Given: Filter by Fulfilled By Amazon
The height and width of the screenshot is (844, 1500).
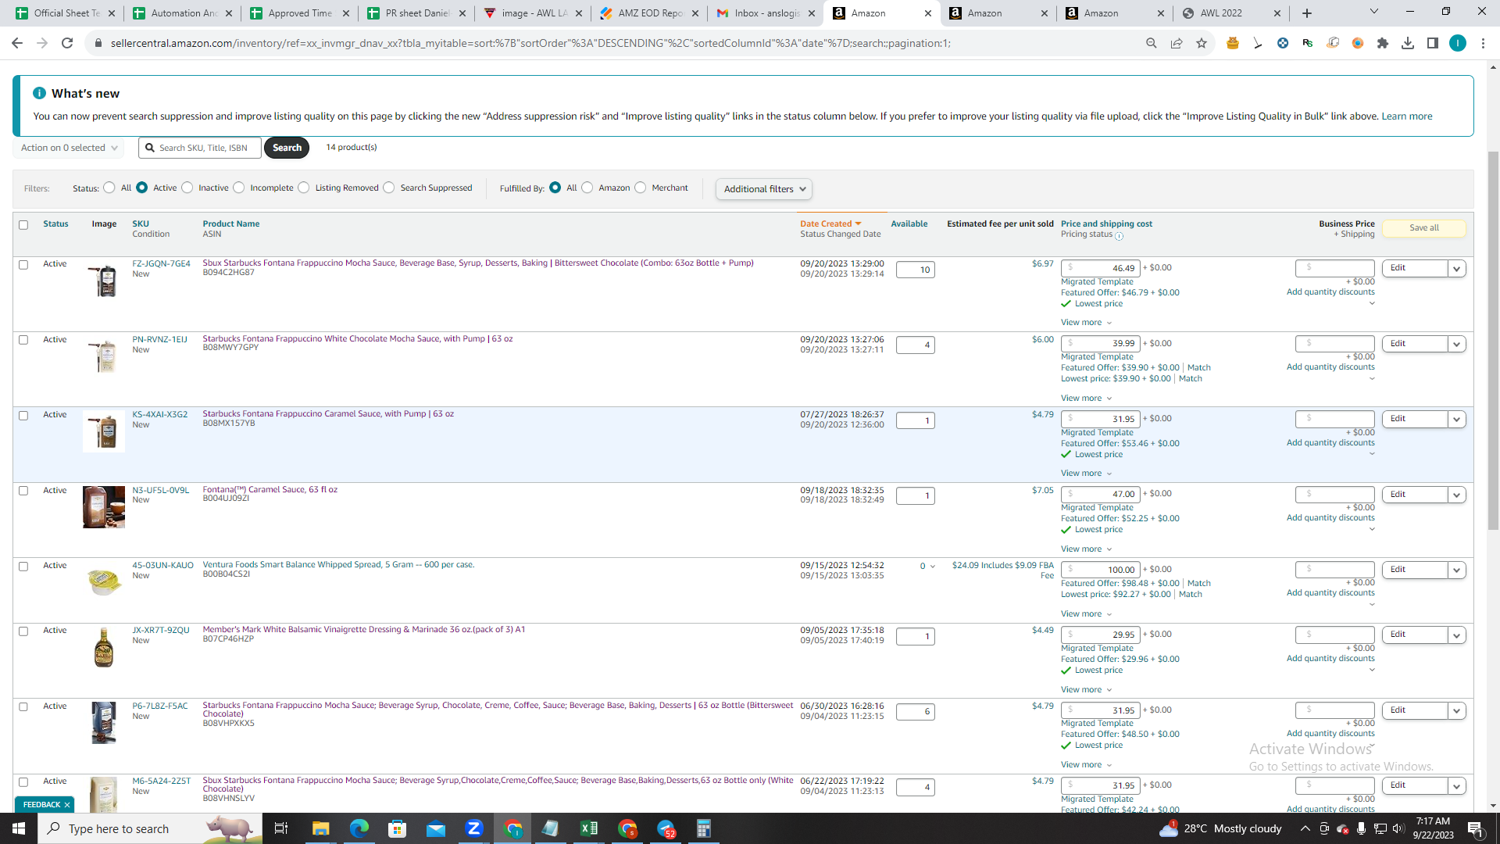Looking at the screenshot, I should [587, 188].
